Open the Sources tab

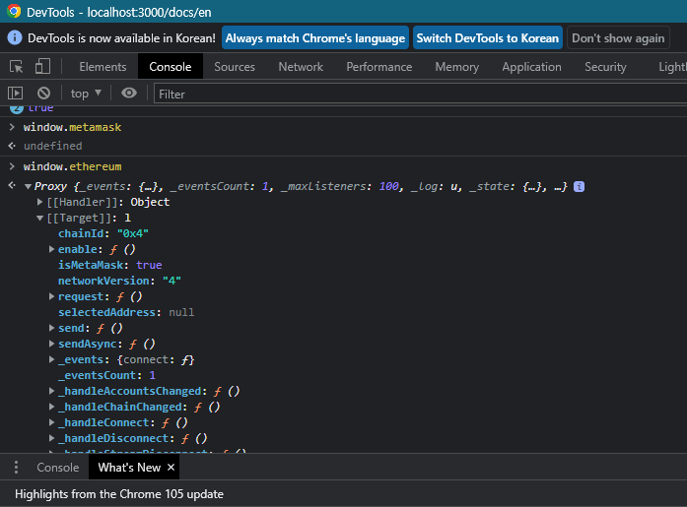[235, 67]
